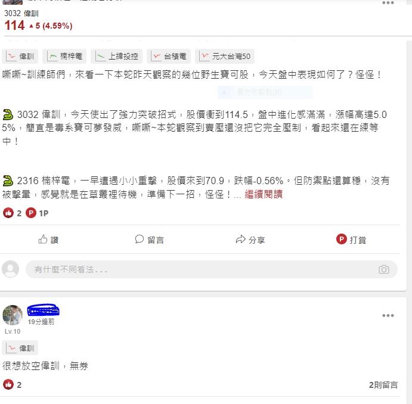Like the post with 讚 thumbs-up
The width and height of the screenshot is (412, 404).
click(48, 240)
